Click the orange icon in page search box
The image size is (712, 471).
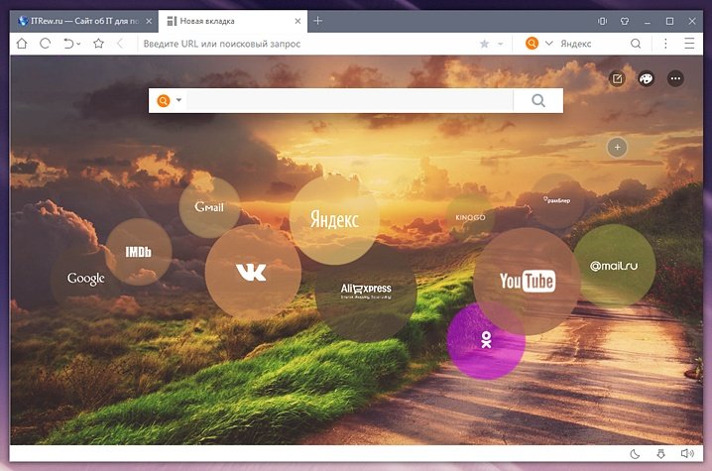click(x=164, y=100)
